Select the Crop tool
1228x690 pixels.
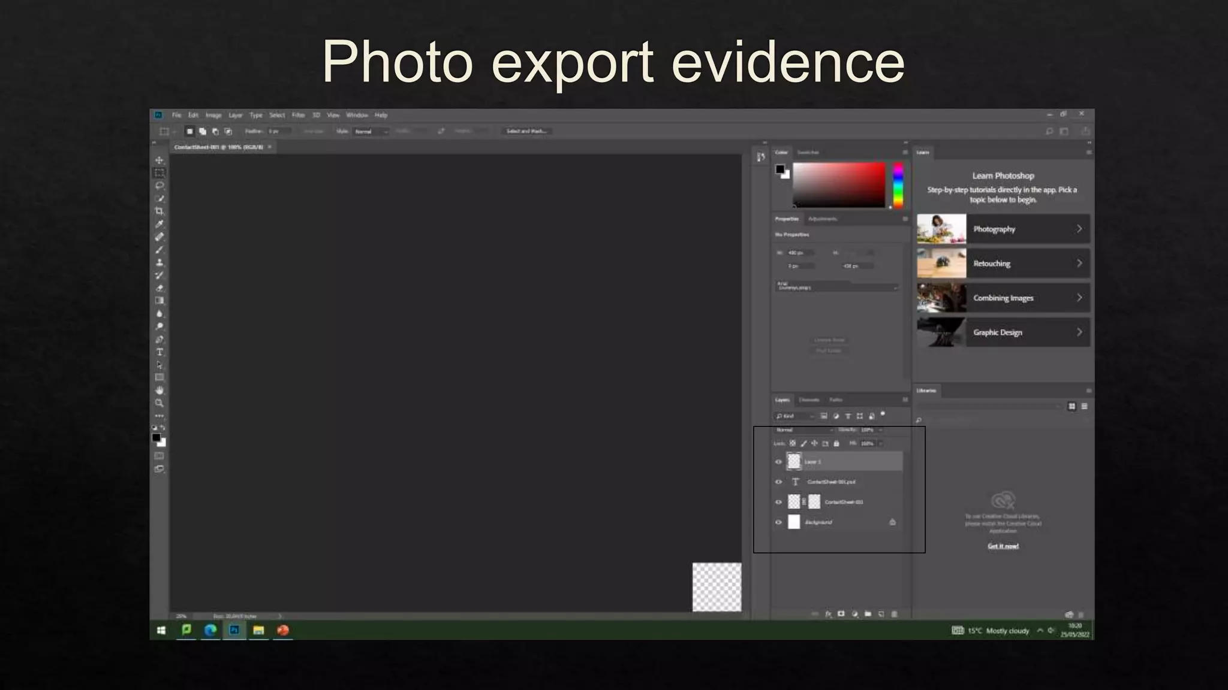159,211
